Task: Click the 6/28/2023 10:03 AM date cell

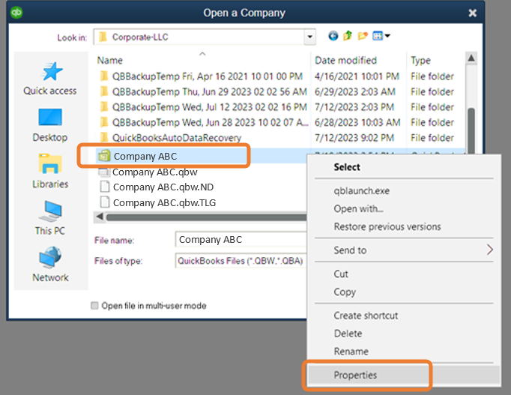Action: pos(357,122)
